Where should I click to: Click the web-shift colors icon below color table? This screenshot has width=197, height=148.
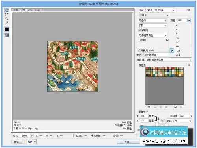pos(161,107)
